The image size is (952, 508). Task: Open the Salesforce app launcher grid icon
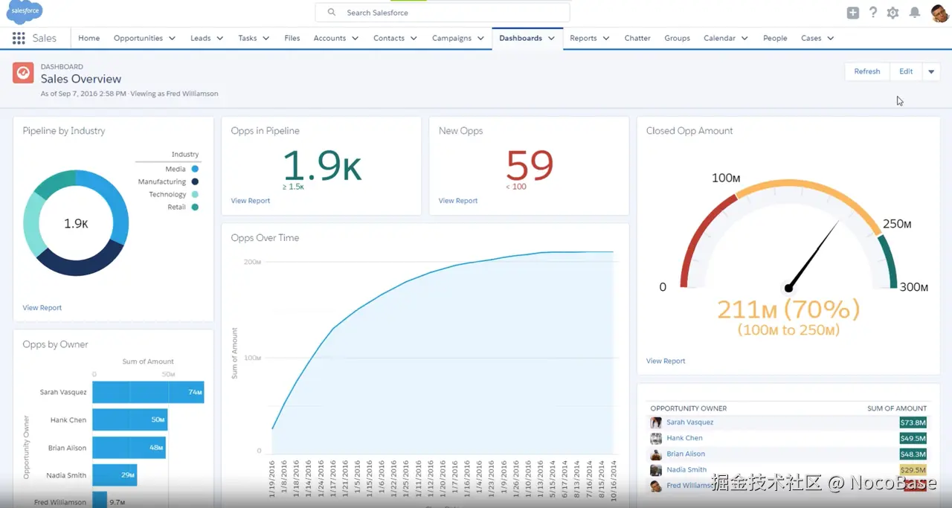[x=18, y=38]
